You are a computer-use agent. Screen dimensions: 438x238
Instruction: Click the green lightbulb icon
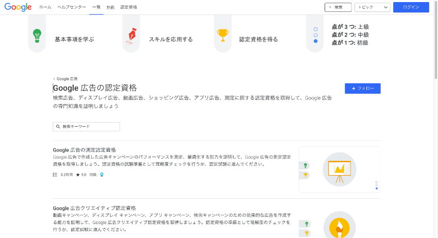click(x=37, y=36)
